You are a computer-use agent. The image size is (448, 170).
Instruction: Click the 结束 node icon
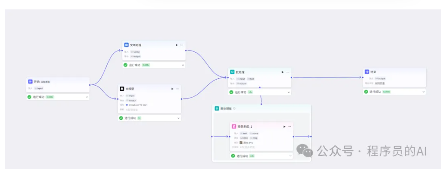(x=367, y=72)
